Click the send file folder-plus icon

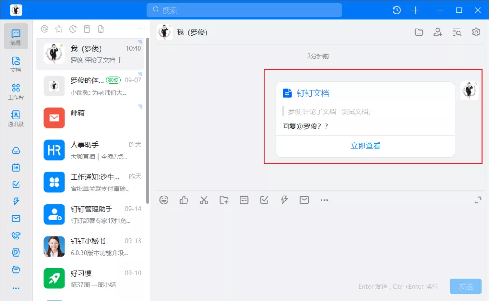tap(224, 200)
